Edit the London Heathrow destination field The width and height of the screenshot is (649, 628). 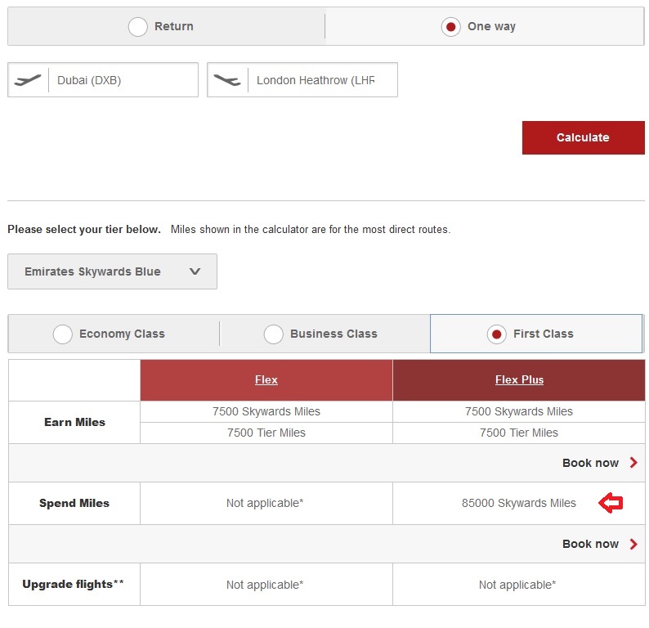[315, 80]
